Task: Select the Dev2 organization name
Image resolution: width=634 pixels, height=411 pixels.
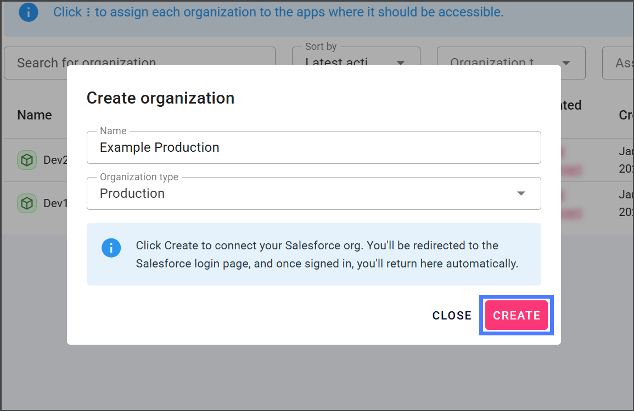Action: 55,160
